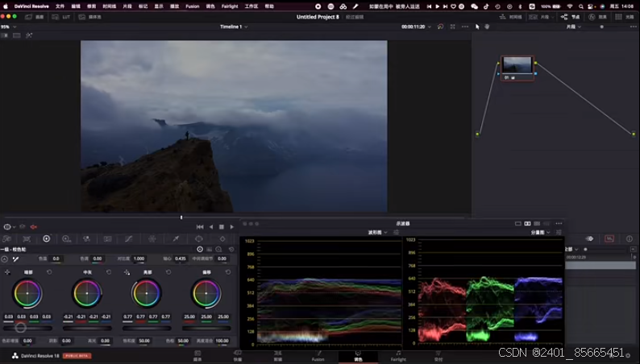This screenshot has height=364, width=640.
Task: Open the Qualifier eyedropper palette
Action: click(x=175, y=239)
